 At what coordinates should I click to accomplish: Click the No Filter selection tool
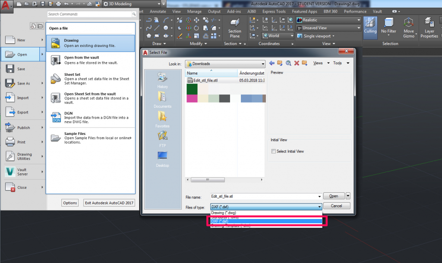pos(388,27)
